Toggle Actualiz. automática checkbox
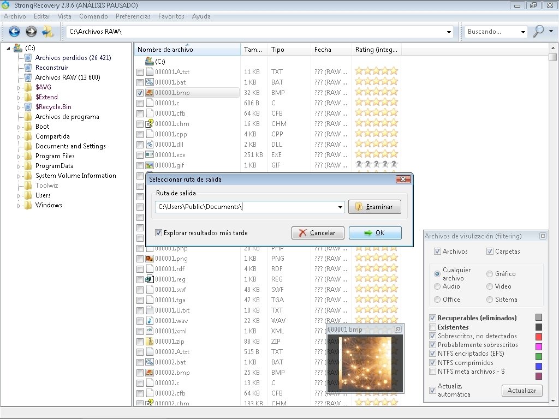The width and height of the screenshot is (559, 419). pos(432,390)
